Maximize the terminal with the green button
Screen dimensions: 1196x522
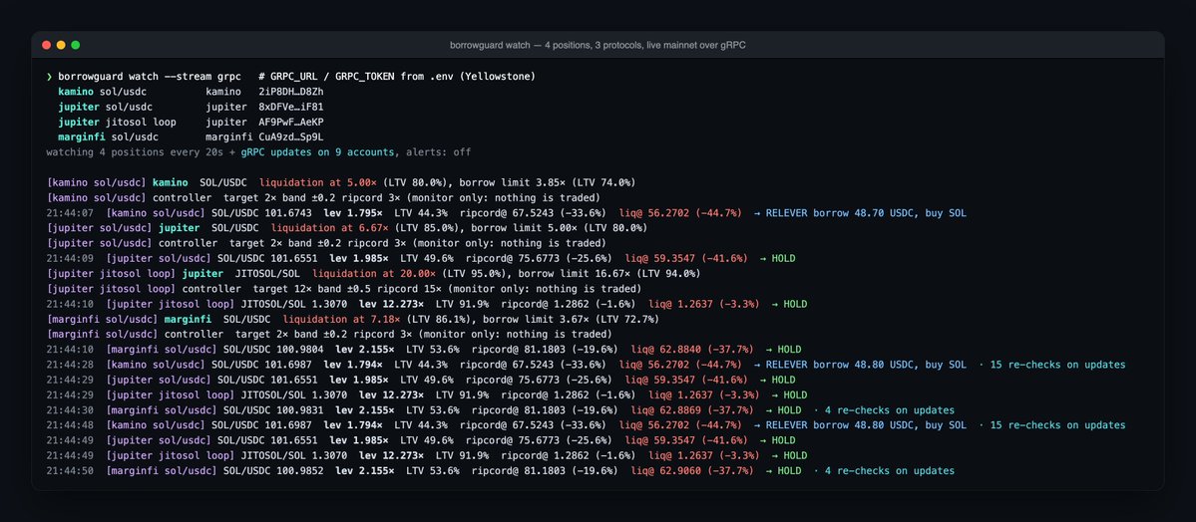pyautogui.click(x=76, y=45)
